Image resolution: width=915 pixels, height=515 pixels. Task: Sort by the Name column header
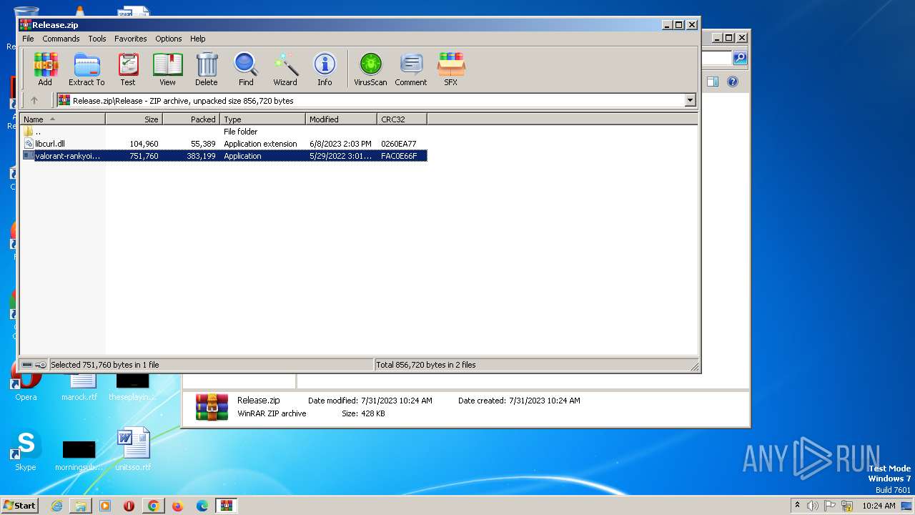[63, 119]
